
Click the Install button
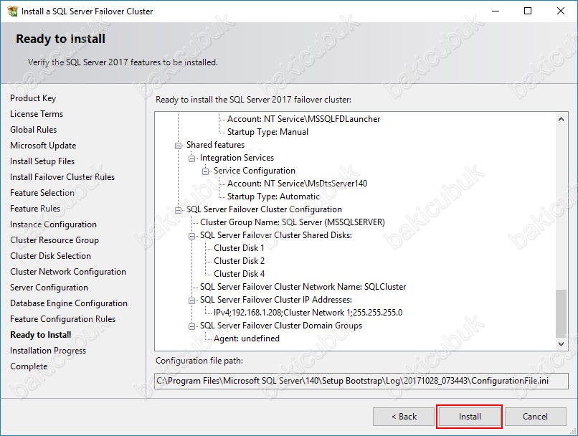click(469, 417)
